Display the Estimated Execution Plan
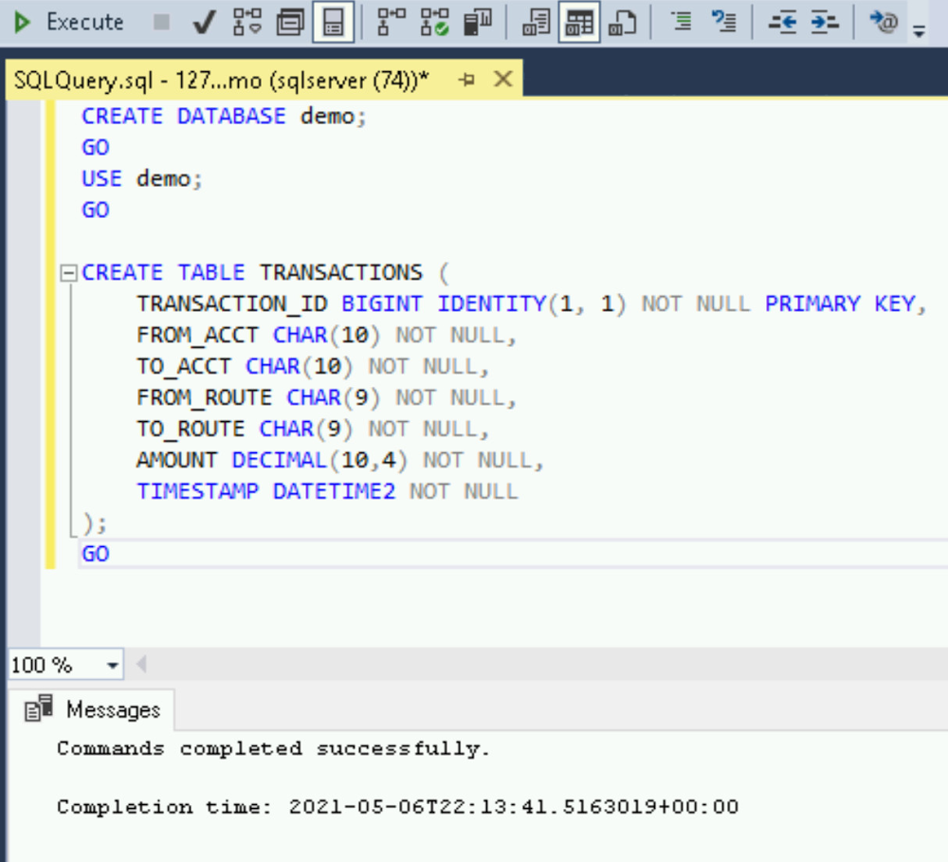948x862 pixels. (247, 23)
